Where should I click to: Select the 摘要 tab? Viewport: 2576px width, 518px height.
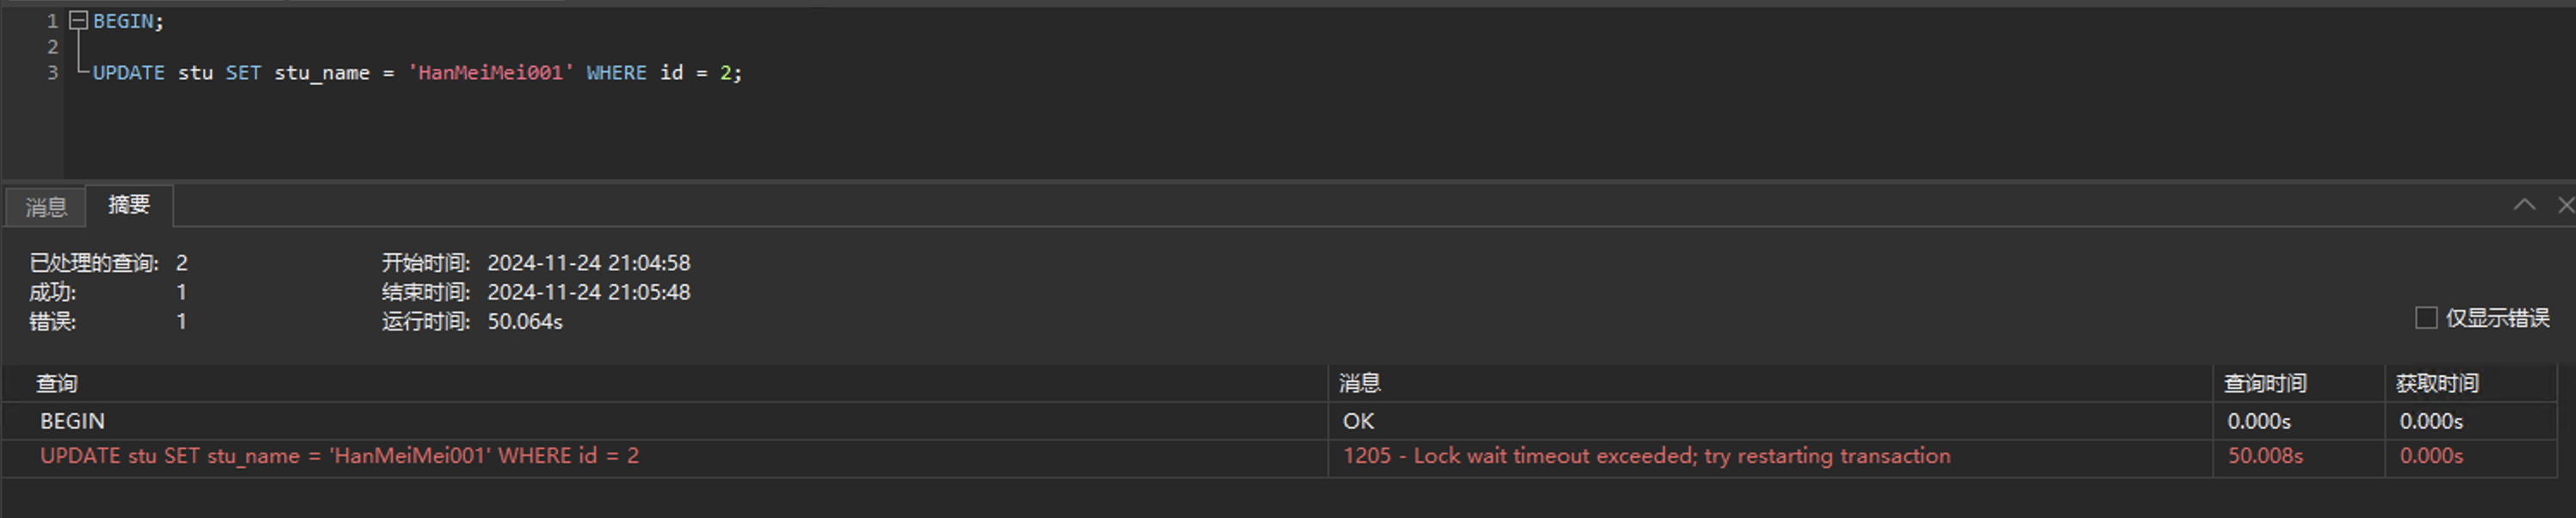point(129,205)
